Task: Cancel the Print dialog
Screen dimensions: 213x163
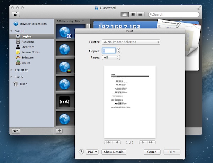Action: (152, 152)
